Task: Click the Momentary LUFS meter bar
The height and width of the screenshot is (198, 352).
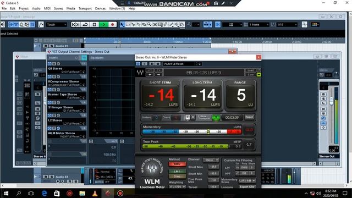Action: click(192, 131)
